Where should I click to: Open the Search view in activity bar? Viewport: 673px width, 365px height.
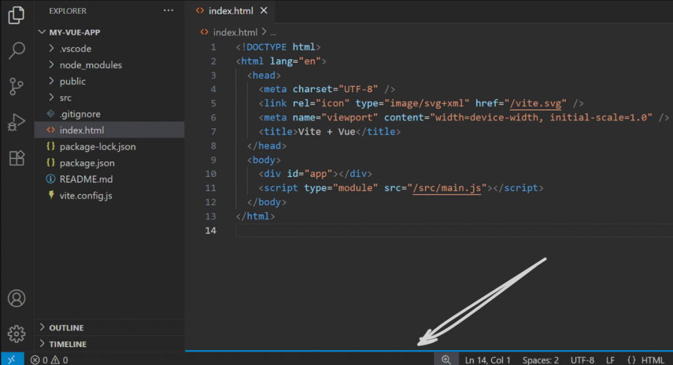[x=16, y=51]
